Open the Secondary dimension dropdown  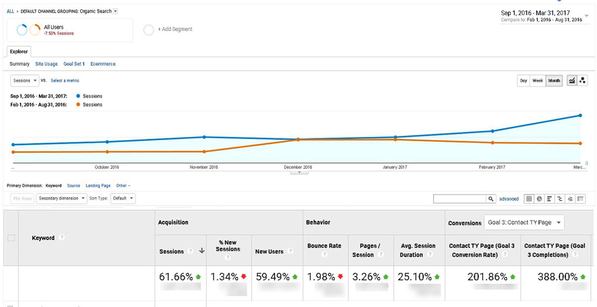pos(61,198)
